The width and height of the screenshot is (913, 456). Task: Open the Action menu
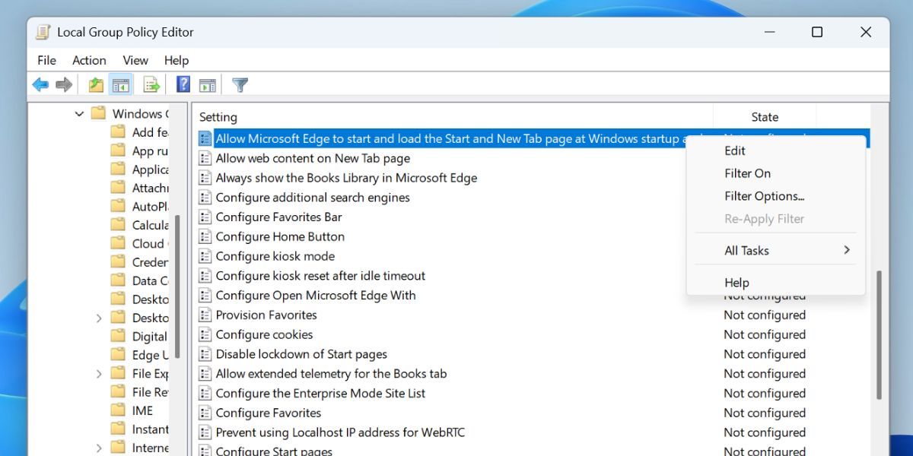tap(89, 60)
